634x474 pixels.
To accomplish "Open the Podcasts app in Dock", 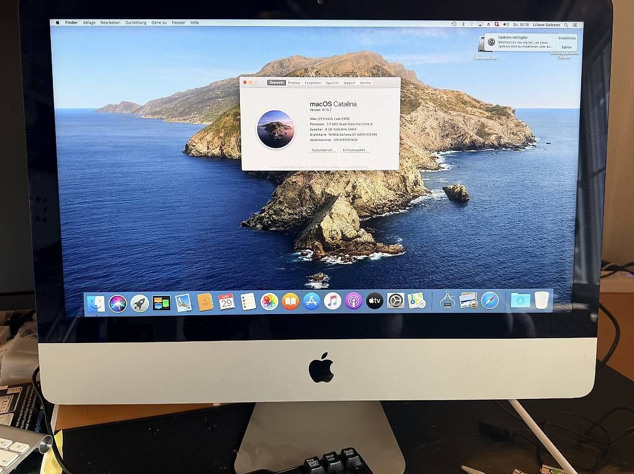I will [354, 301].
